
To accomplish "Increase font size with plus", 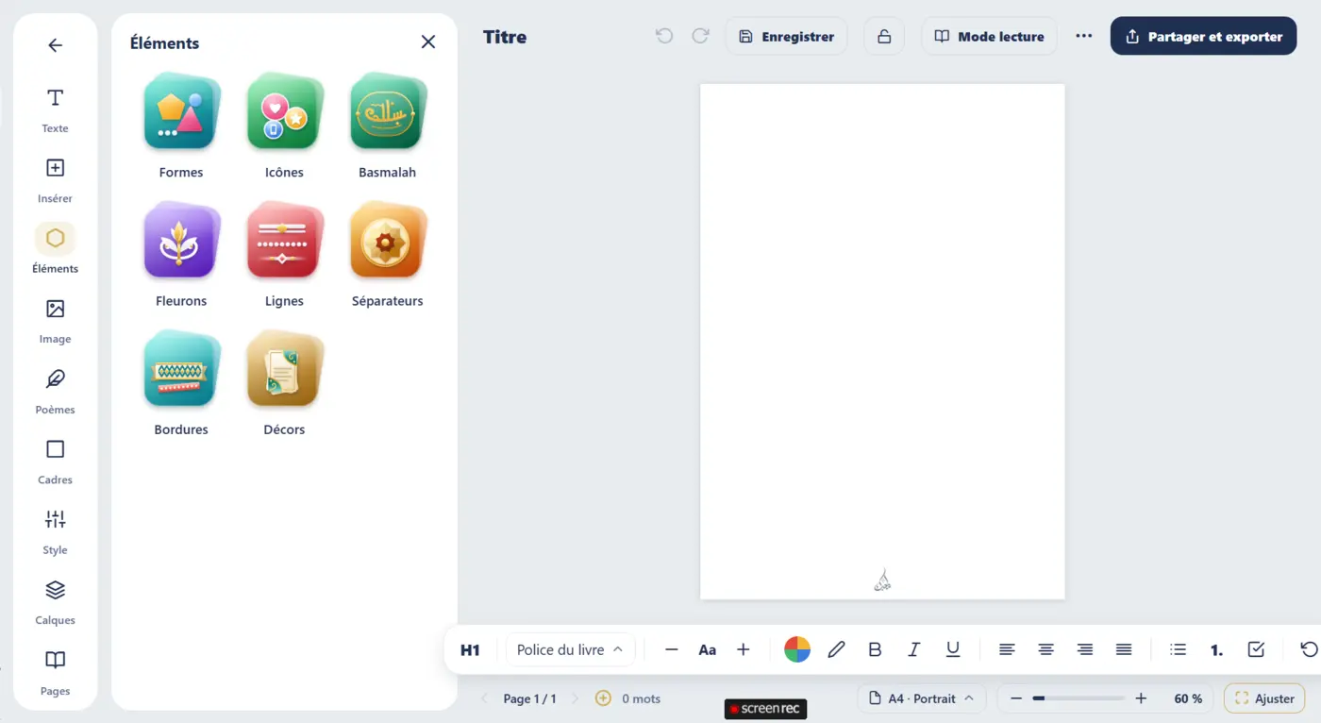I will (744, 649).
